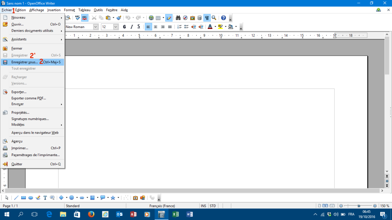Toggle Bold G formatting
Viewport: 392px width, 220px height.
tap(124, 27)
